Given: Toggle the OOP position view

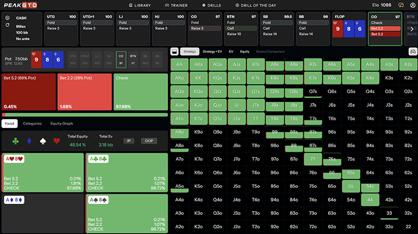Looking at the screenshot, I should pos(148,141).
